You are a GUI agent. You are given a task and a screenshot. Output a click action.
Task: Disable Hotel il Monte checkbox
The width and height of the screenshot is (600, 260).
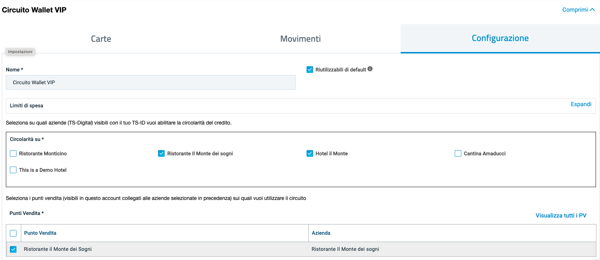point(310,153)
